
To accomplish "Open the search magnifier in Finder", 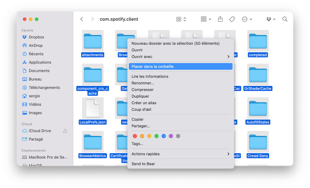I will [x=285, y=19].
